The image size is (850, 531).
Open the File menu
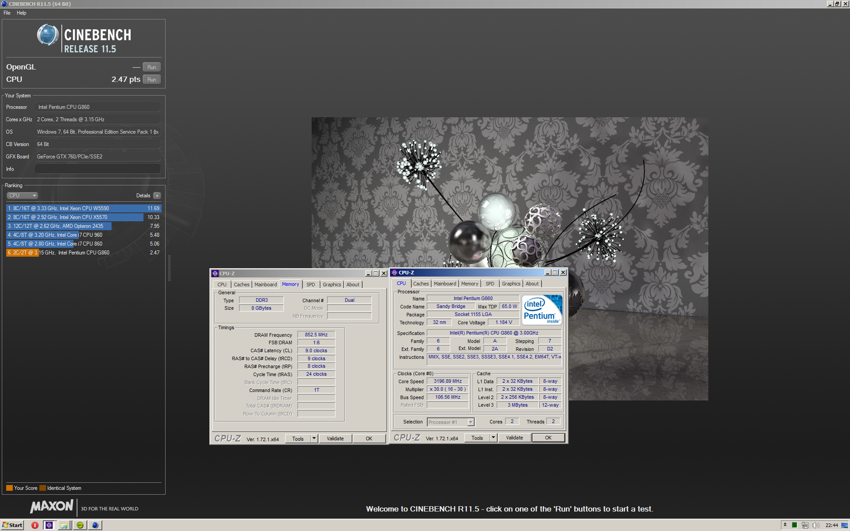[7, 13]
